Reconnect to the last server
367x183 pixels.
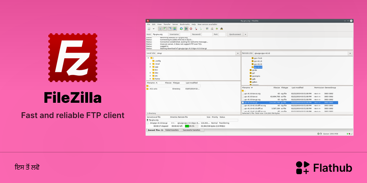pyautogui.click(x=201, y=29)
